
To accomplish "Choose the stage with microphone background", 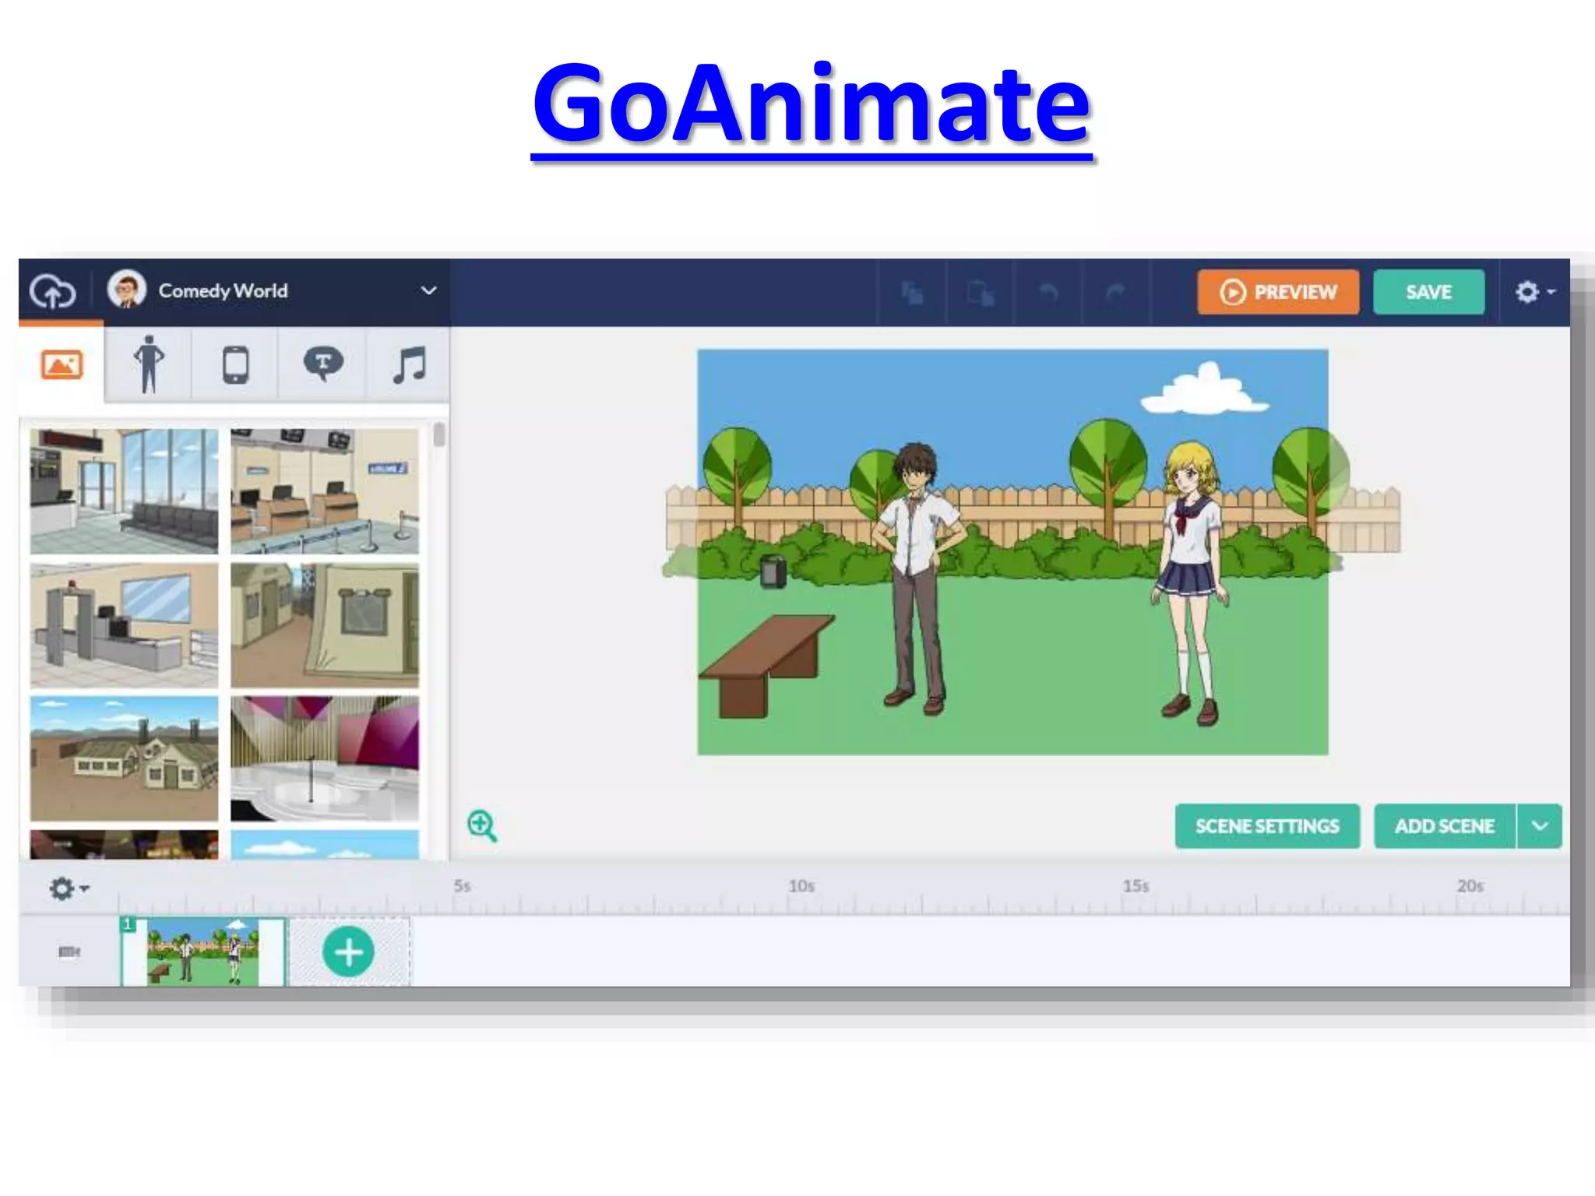I will pyautogui.click(x=325, y=759).
